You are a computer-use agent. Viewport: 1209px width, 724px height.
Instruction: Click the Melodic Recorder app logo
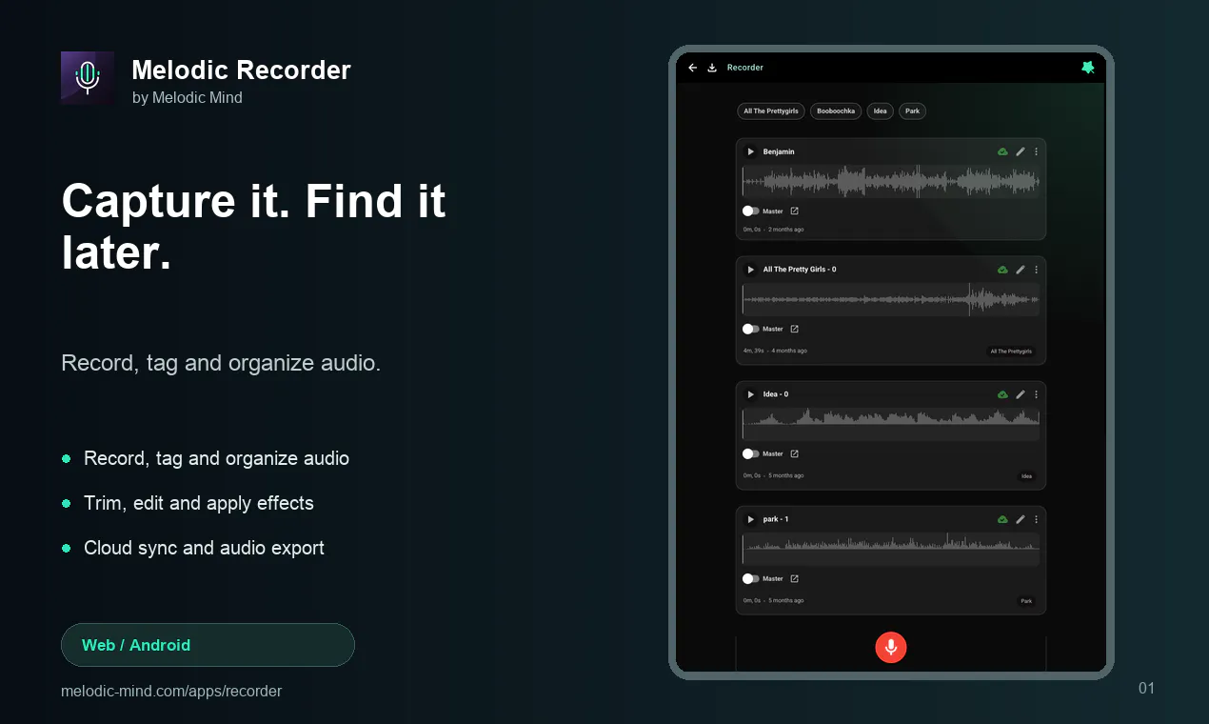pos(88,78)
